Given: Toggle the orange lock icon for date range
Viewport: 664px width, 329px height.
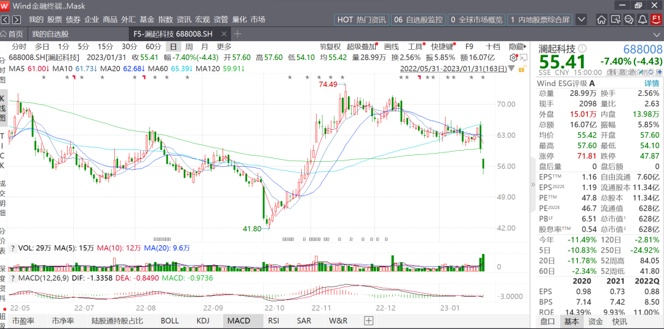Looking at the screenshot, I should [523, 68].
